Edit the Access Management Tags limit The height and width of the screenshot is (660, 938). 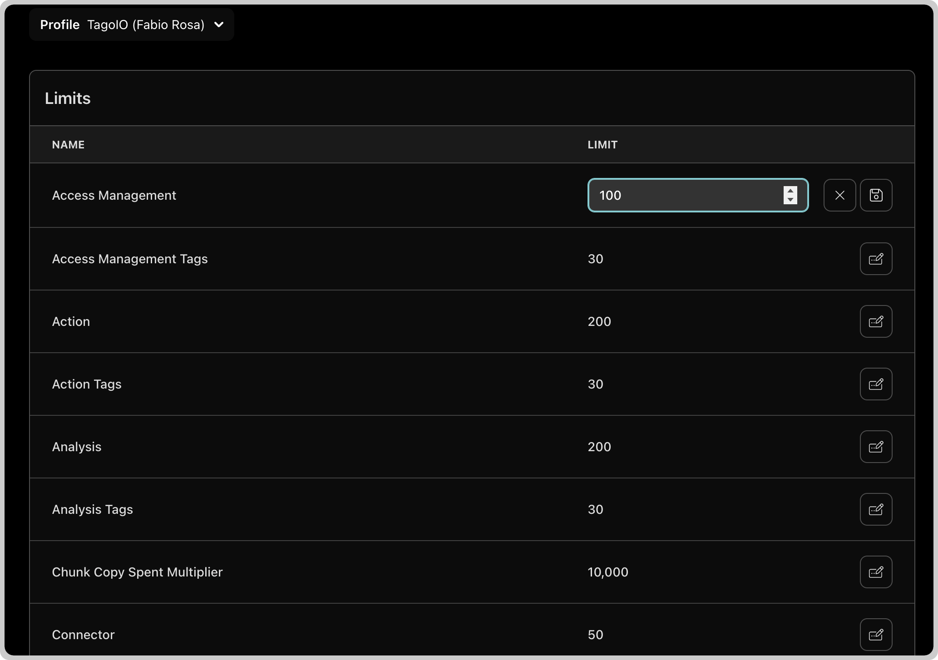pos(876,259)
